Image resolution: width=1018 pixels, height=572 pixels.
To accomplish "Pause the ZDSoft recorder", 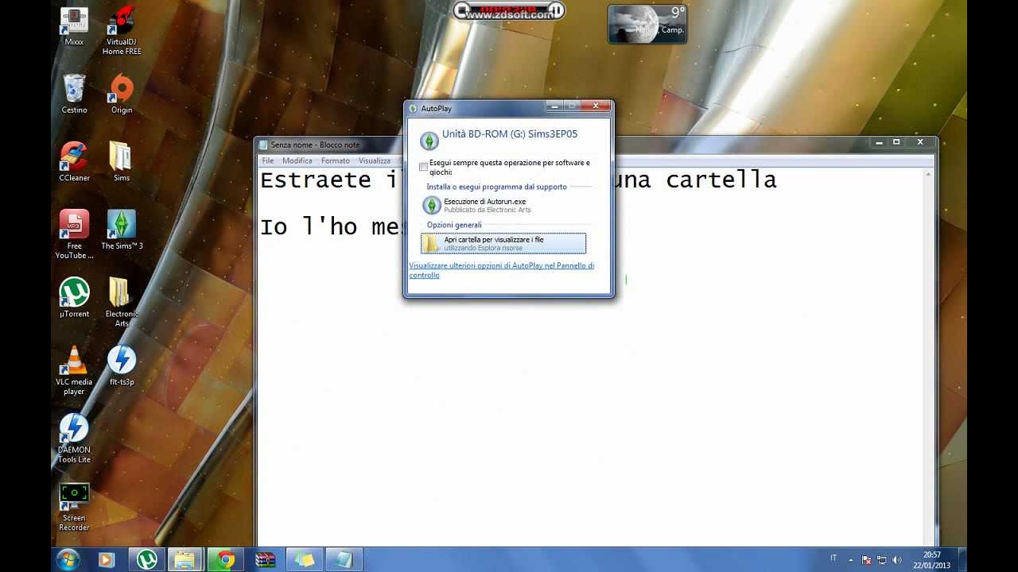I will pos(557,11).
